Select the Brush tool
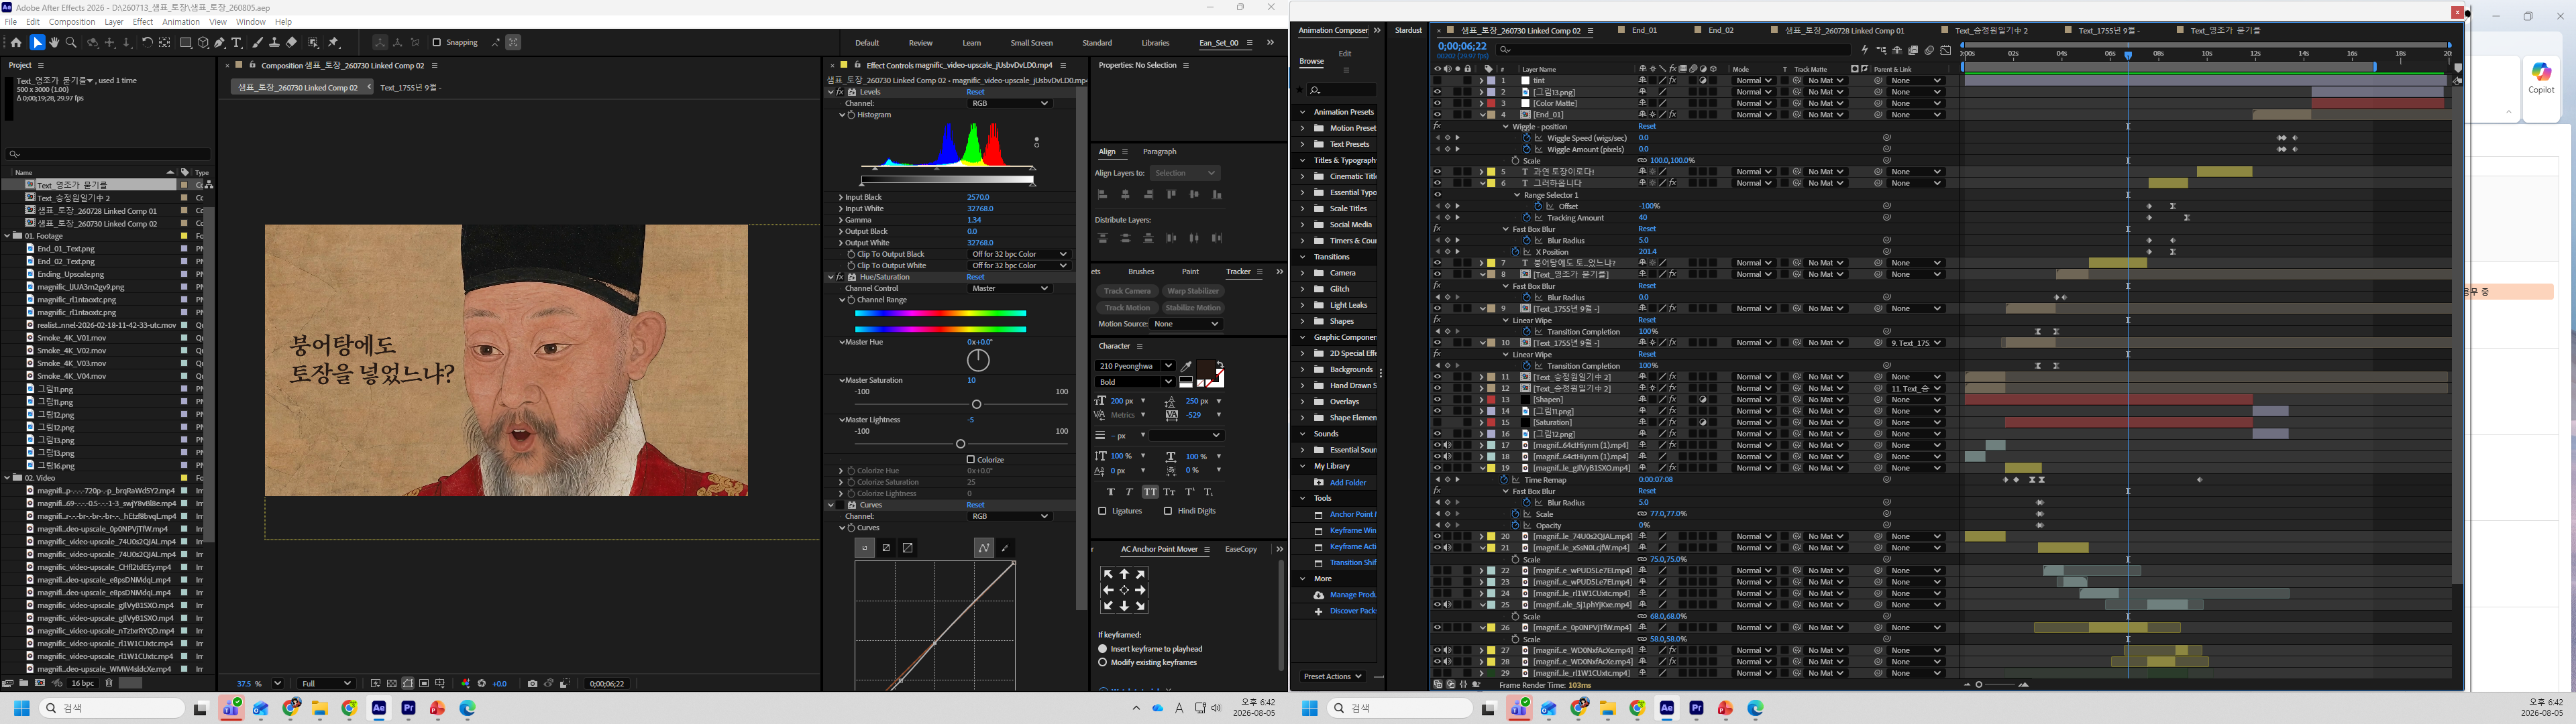Screen dimensions: 2576x724 click(x=258, y=43)
